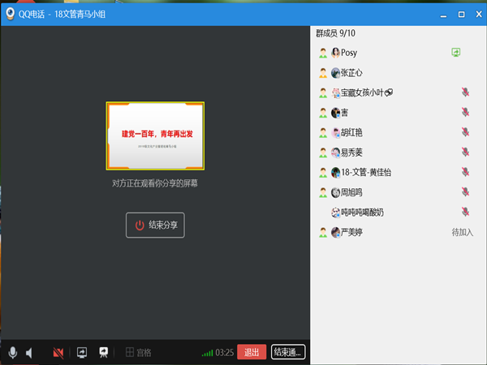This screenshot has width=487, height=365.
Task: Click the green screen-sharing icon beside Posy
Action: 456,53
